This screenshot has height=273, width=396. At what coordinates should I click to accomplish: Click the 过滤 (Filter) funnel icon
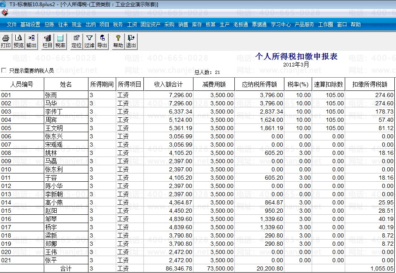pyautogui.click(x=89, y=41)
